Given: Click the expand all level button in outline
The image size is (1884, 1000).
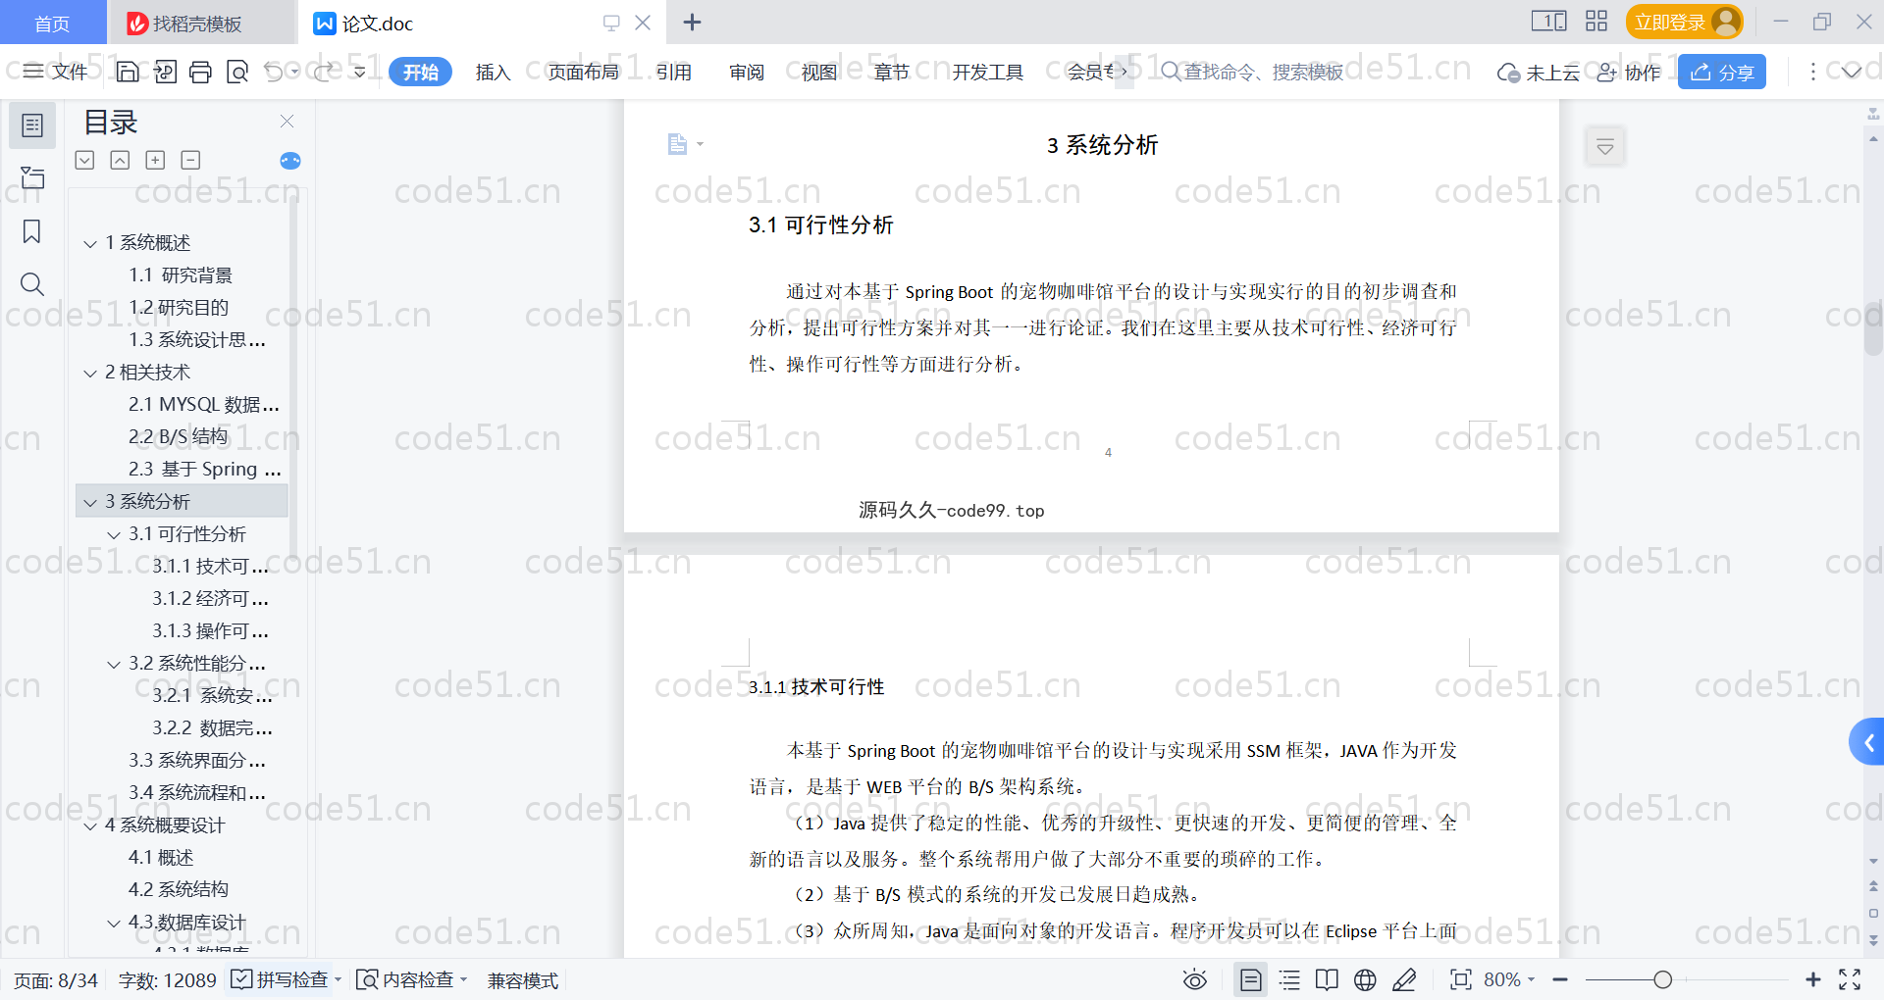Looking at the screenshot, I should click(85, 160).
